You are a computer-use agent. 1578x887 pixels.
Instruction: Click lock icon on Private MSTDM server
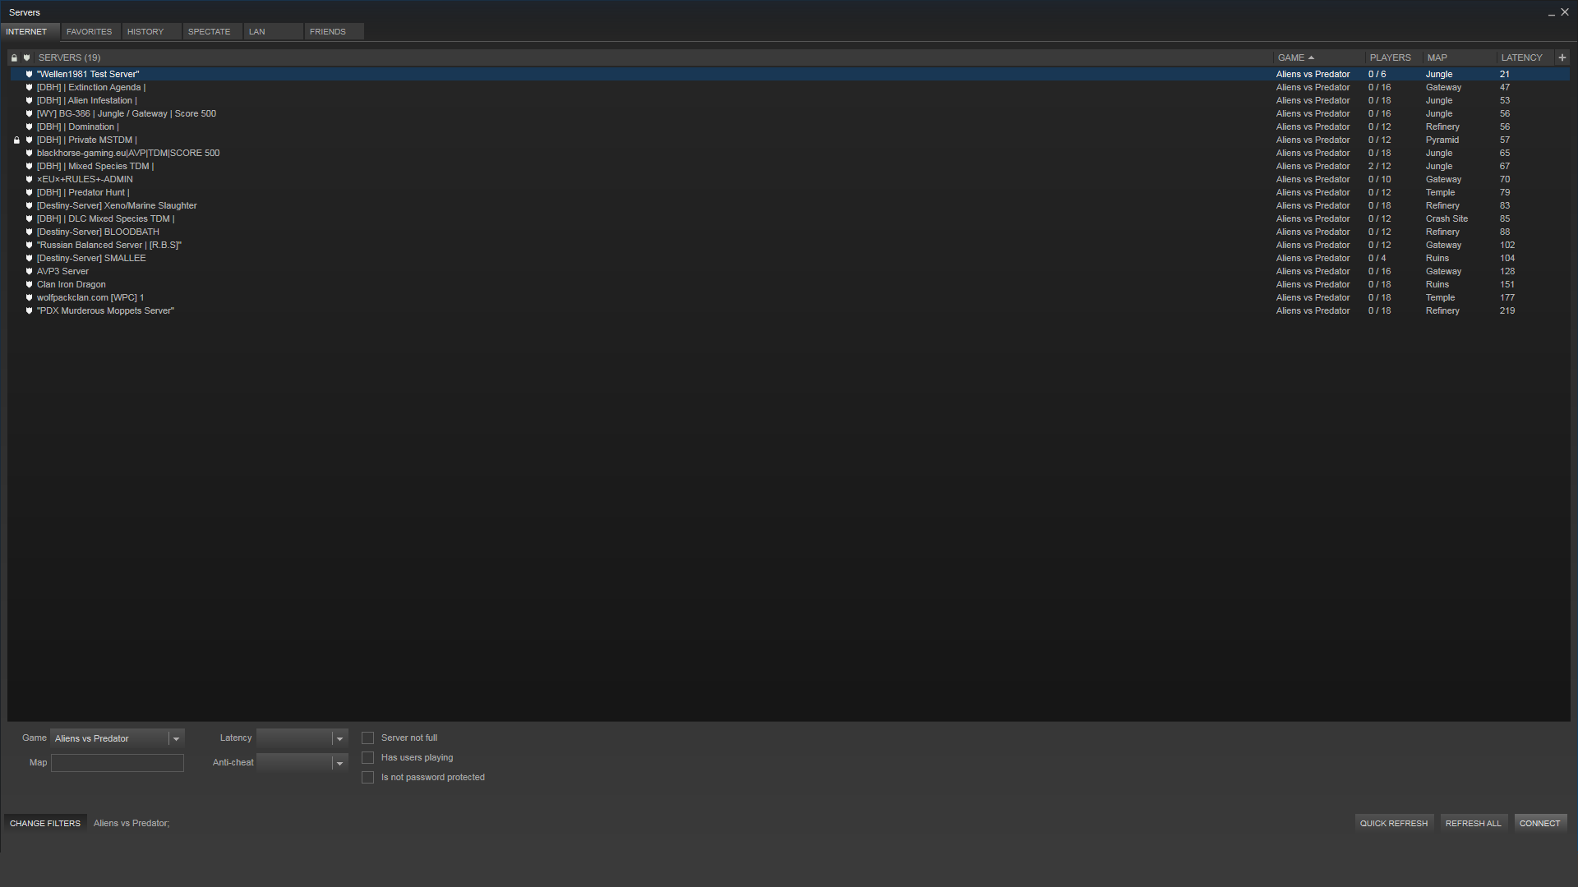pyautogui.click(x=16, y=140)
